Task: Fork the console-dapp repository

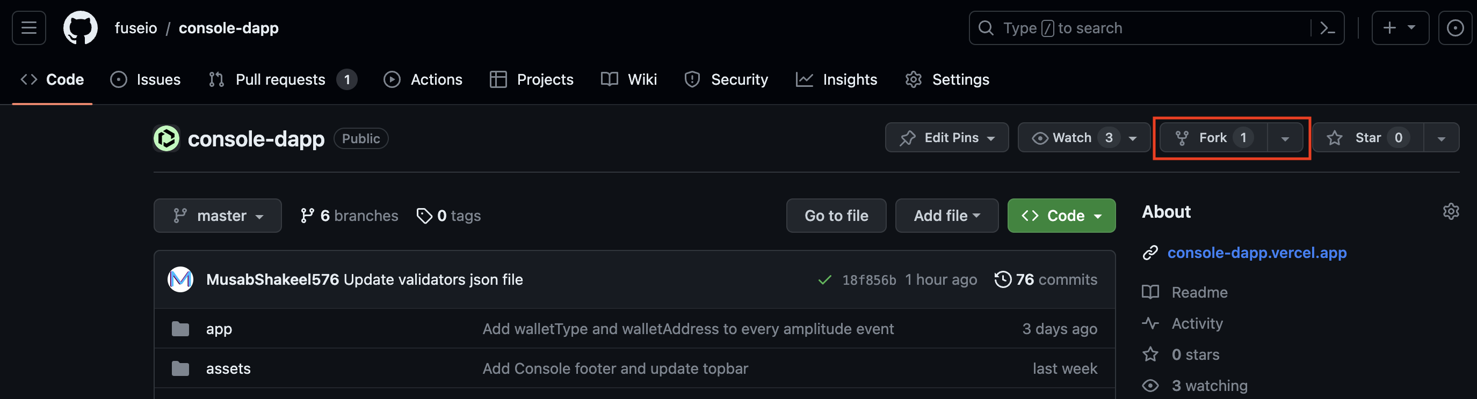Action: [1212, 138]
